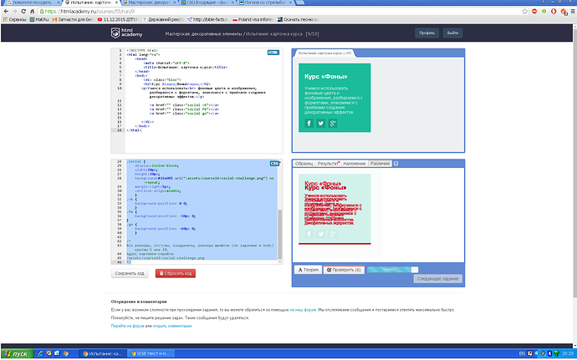This screenshot has width=577, height=360.
Task: Click the progress bar next to Проверить
Action: 392,270
